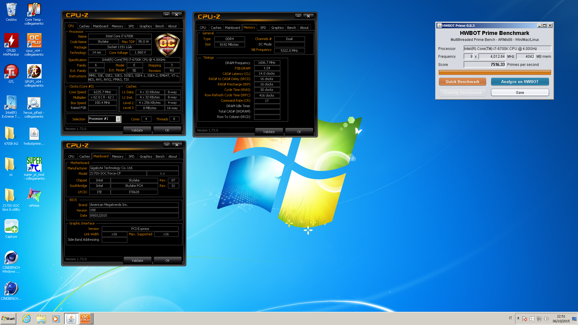The width and height of the screenshot is (578, 325).
Task: Open GPUPI_x64 shortcut icon
Action: [x=34, y=76]
